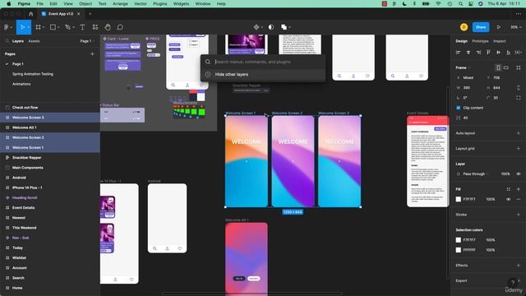Toggle the Clip content checkbox
Viewport: 526px width, 296px height.
(x=459, y=108)
